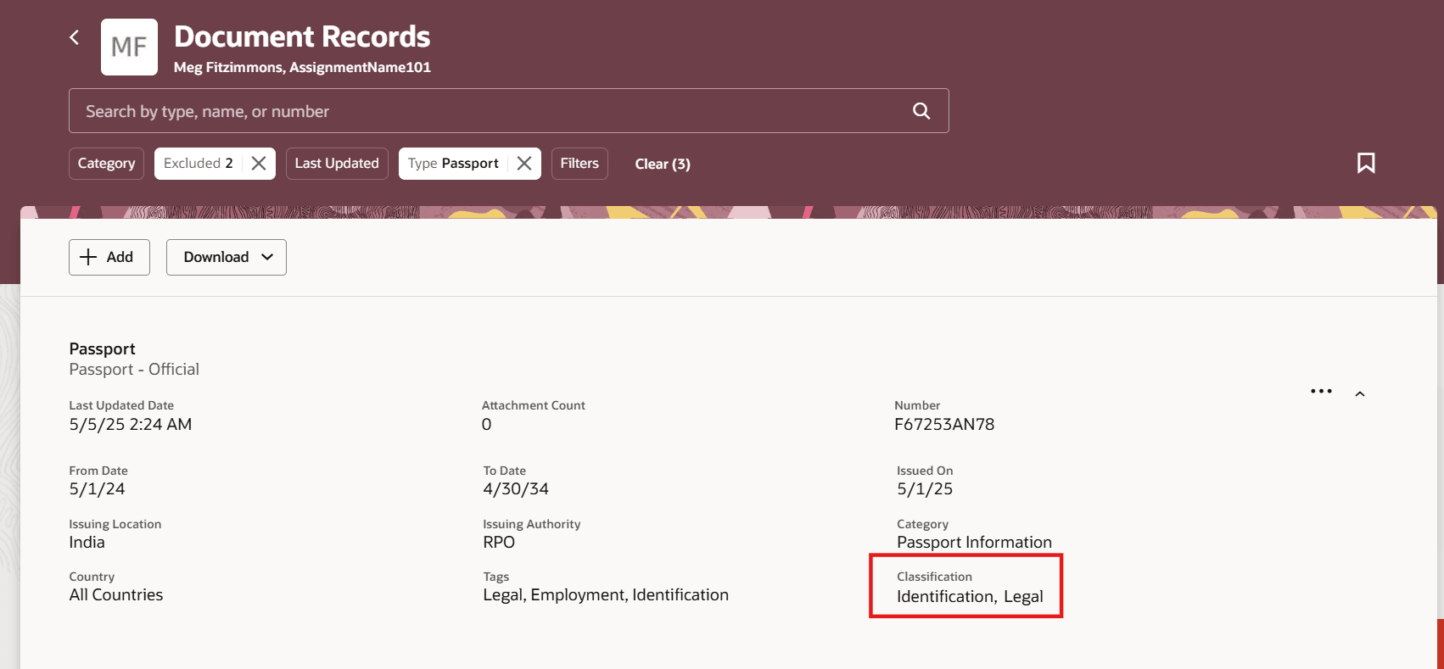This screenshot has width=1444, height=669.
Task: Open the Last Updated filter
Action: (x=337, y=164)
